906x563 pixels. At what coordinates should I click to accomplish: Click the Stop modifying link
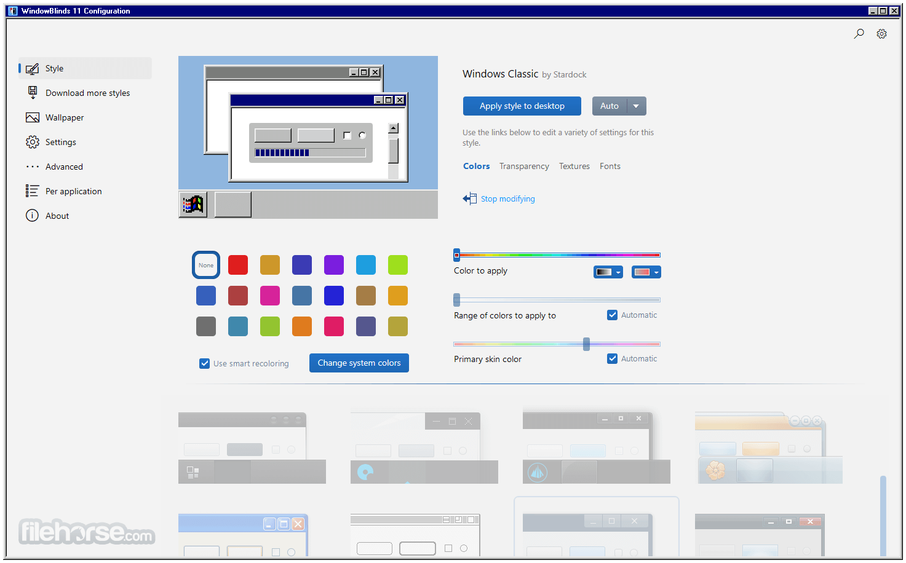tap(508, 199)
